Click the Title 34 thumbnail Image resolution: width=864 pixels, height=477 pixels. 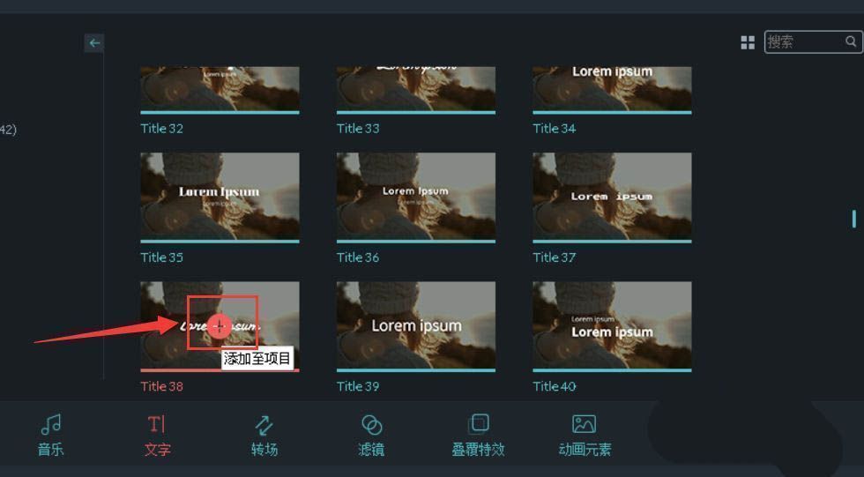(612, 88)
